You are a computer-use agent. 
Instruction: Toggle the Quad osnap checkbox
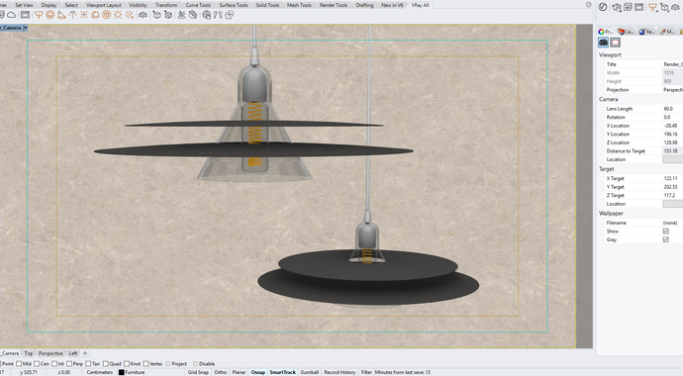point(105,364)
